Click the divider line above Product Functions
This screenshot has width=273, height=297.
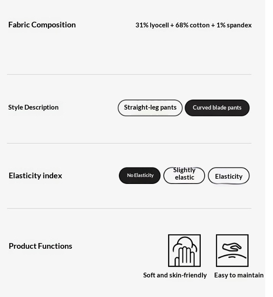129,208
